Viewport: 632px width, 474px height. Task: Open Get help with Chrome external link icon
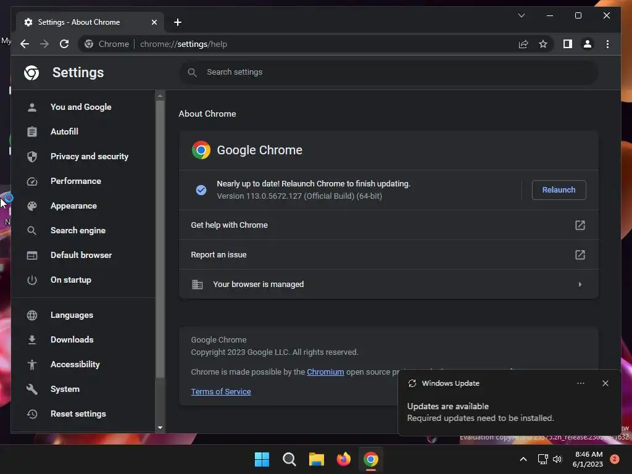(x=580, y=225)
